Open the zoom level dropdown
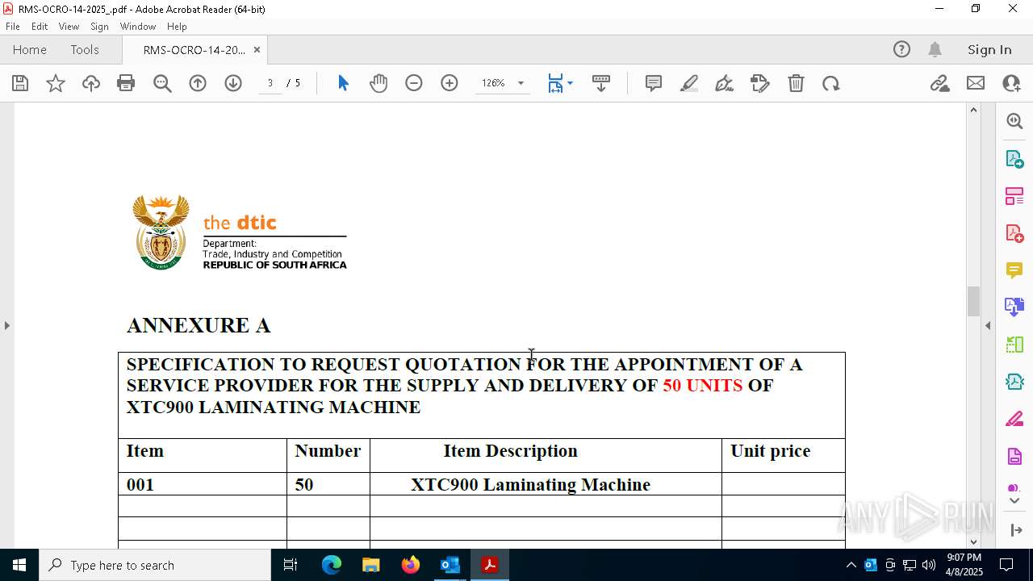The height and width of the screenshot is (581, 1033). click(x=521, y=83)
